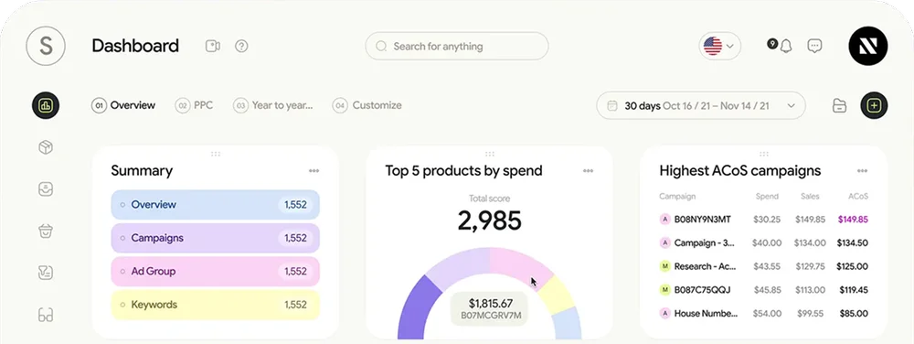This screenshot has width=914, height=344.
Task: Click the green plus add widget button
Action: tap(874, 105)
